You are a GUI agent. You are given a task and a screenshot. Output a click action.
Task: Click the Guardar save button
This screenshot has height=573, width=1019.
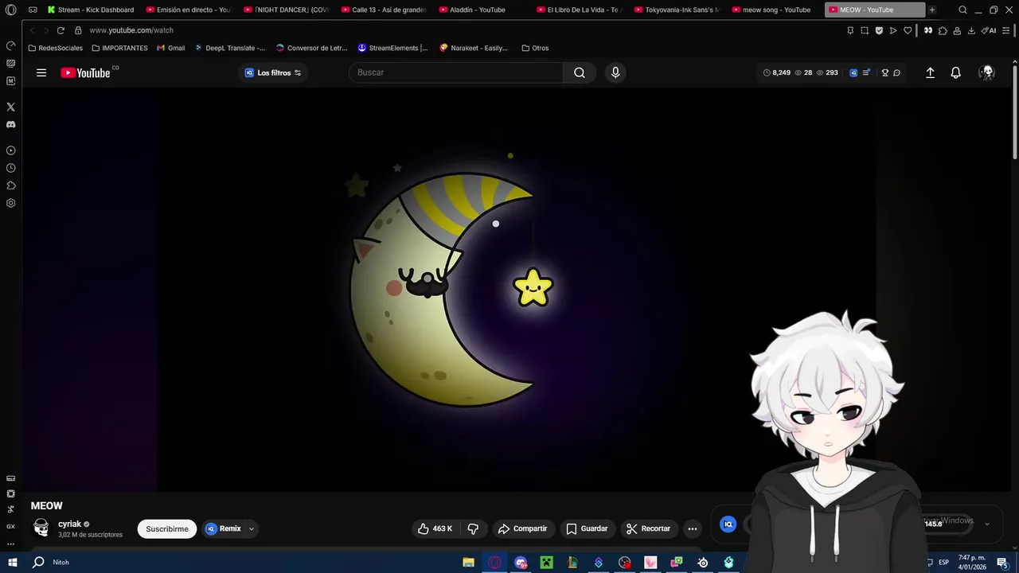587,528
